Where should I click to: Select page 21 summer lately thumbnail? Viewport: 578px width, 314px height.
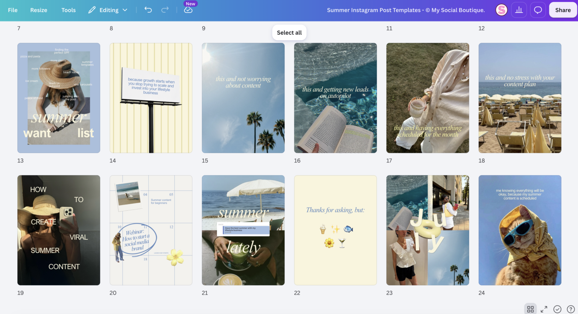(x=243, y=230)
